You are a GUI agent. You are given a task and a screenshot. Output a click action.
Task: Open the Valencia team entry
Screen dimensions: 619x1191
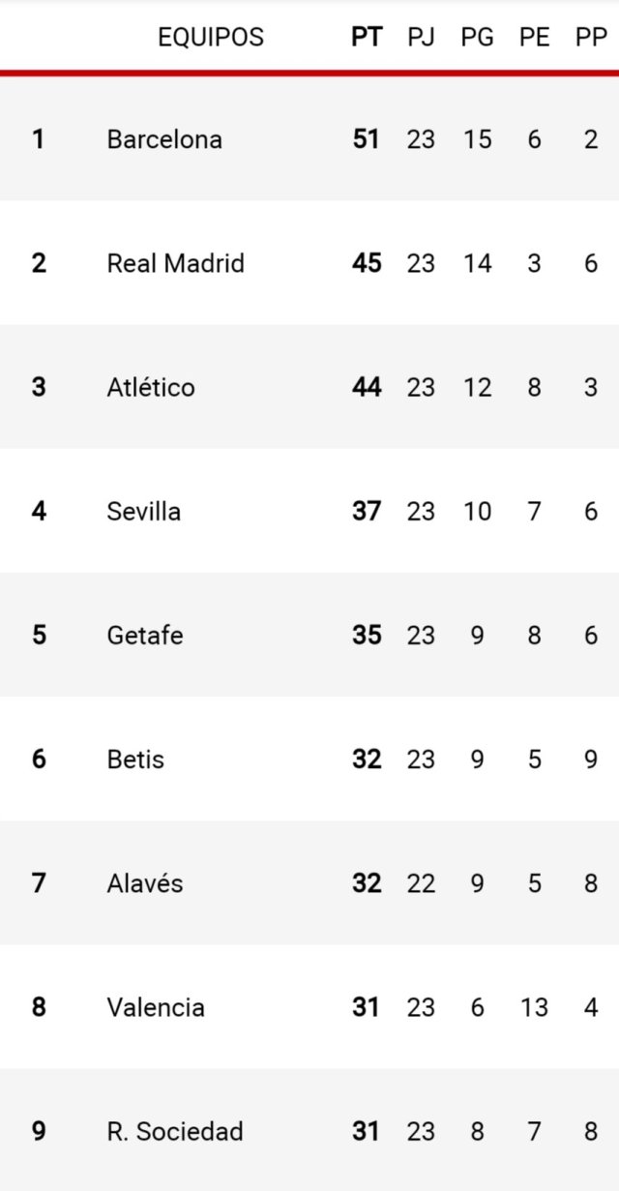coord(156,1007)
